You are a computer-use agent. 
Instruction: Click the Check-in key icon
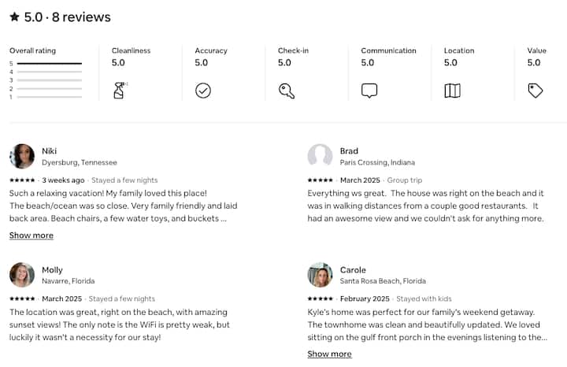point(287,91)
